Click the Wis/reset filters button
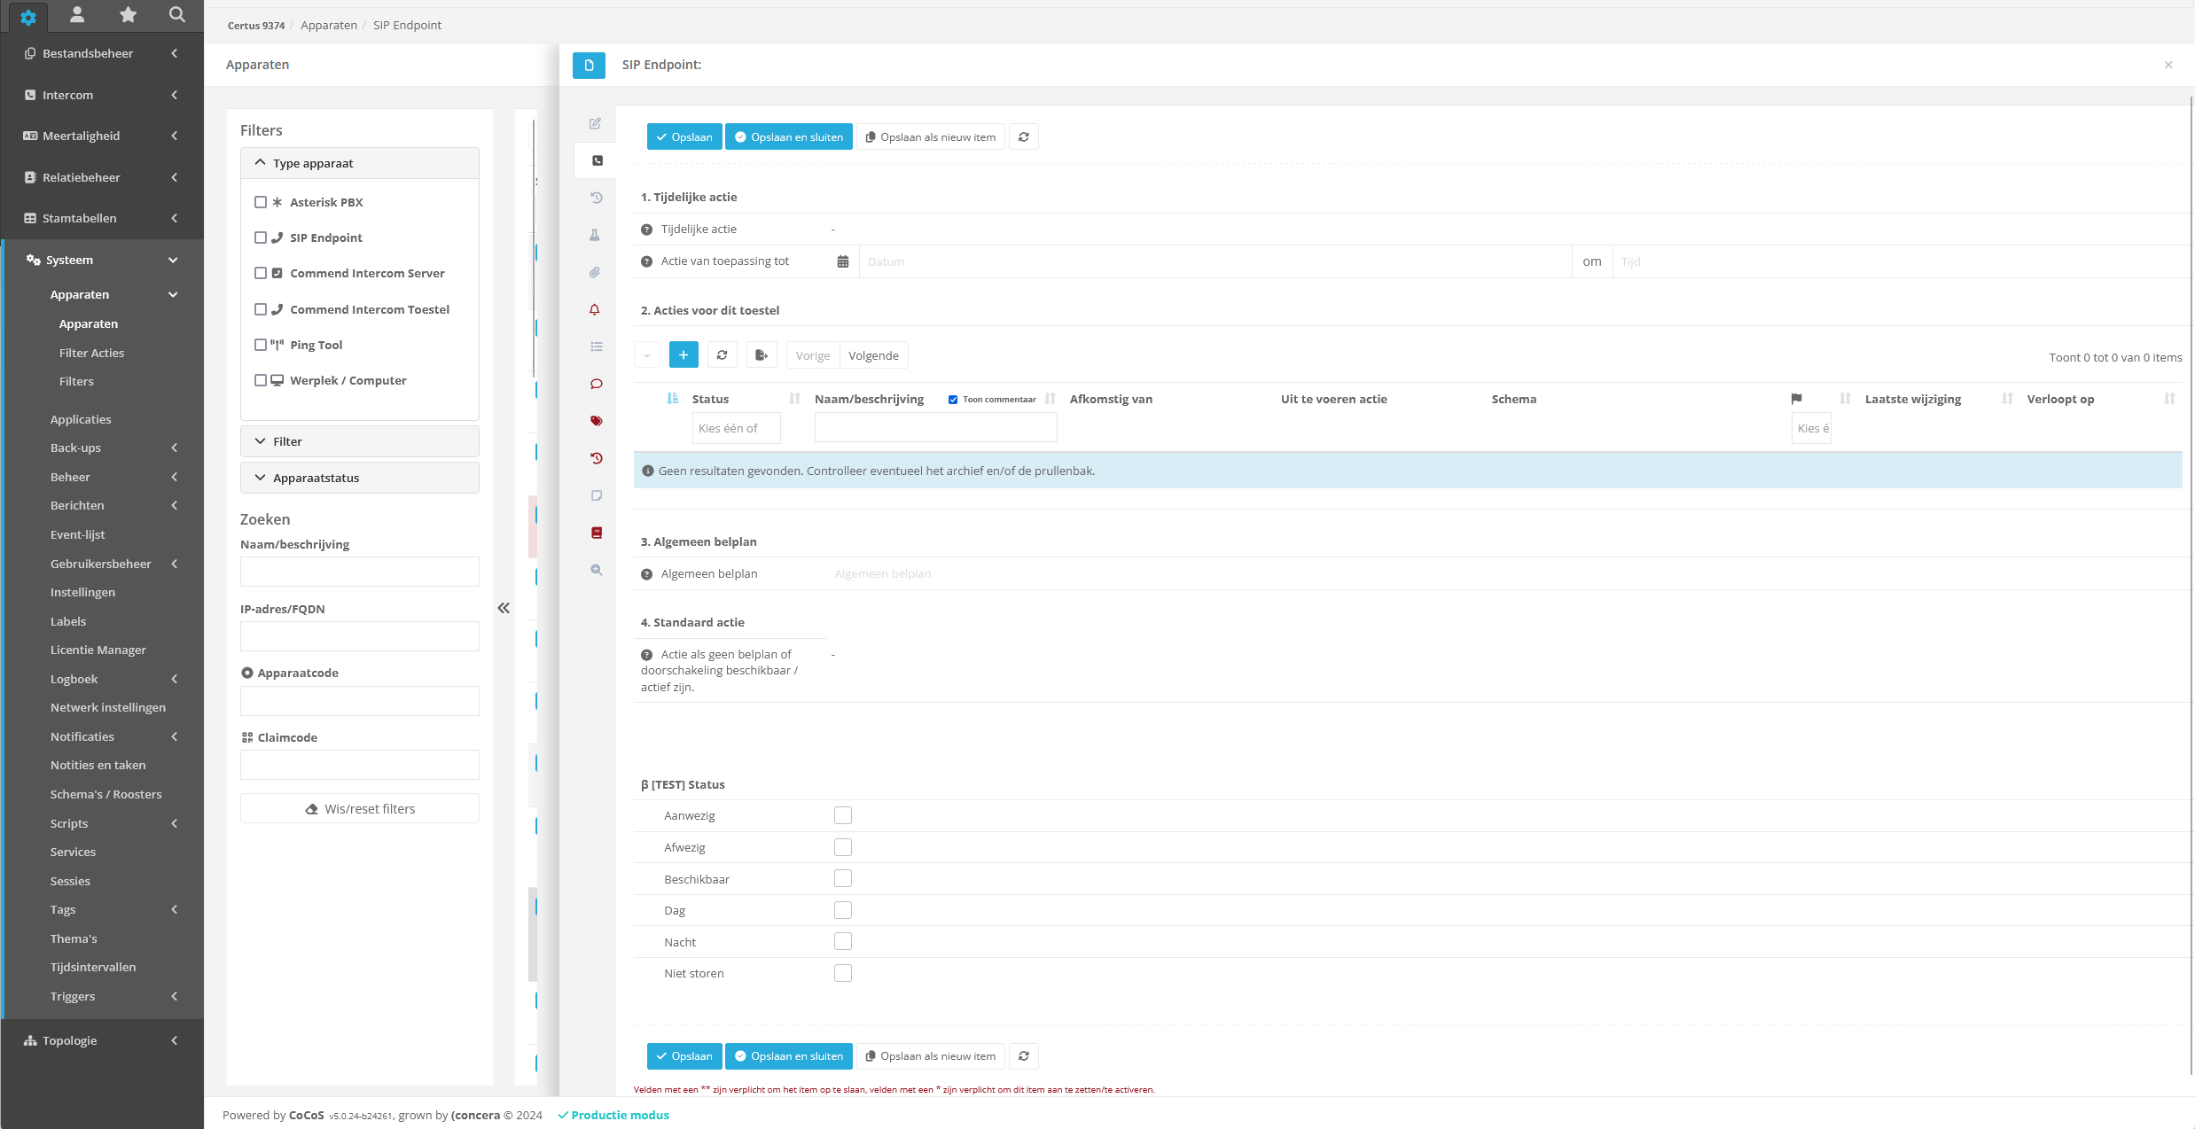Viewport: 2195px width, 1129px height. click(360, 808)
